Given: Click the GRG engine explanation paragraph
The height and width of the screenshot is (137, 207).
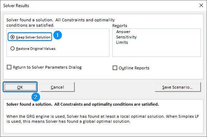Looking at the screenshot, I should [x=103, y=119].
